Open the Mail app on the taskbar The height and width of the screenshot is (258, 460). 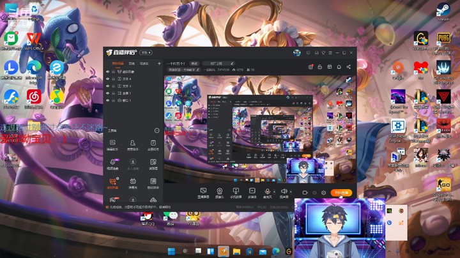[x=263, y=251]
